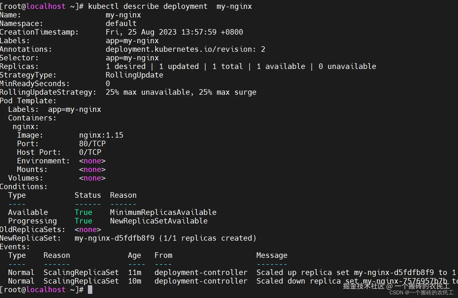Click the MinimumReplicasAvailable reason text
Image resolution: width=458 pixels, height=298 pixels.
point(163,212)
